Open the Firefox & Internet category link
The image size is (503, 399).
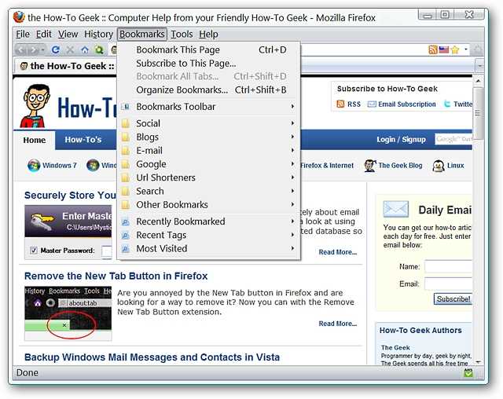pos(327,166)
